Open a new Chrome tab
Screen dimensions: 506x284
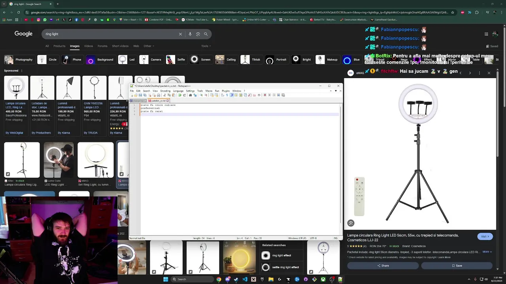tap(57, 4)
